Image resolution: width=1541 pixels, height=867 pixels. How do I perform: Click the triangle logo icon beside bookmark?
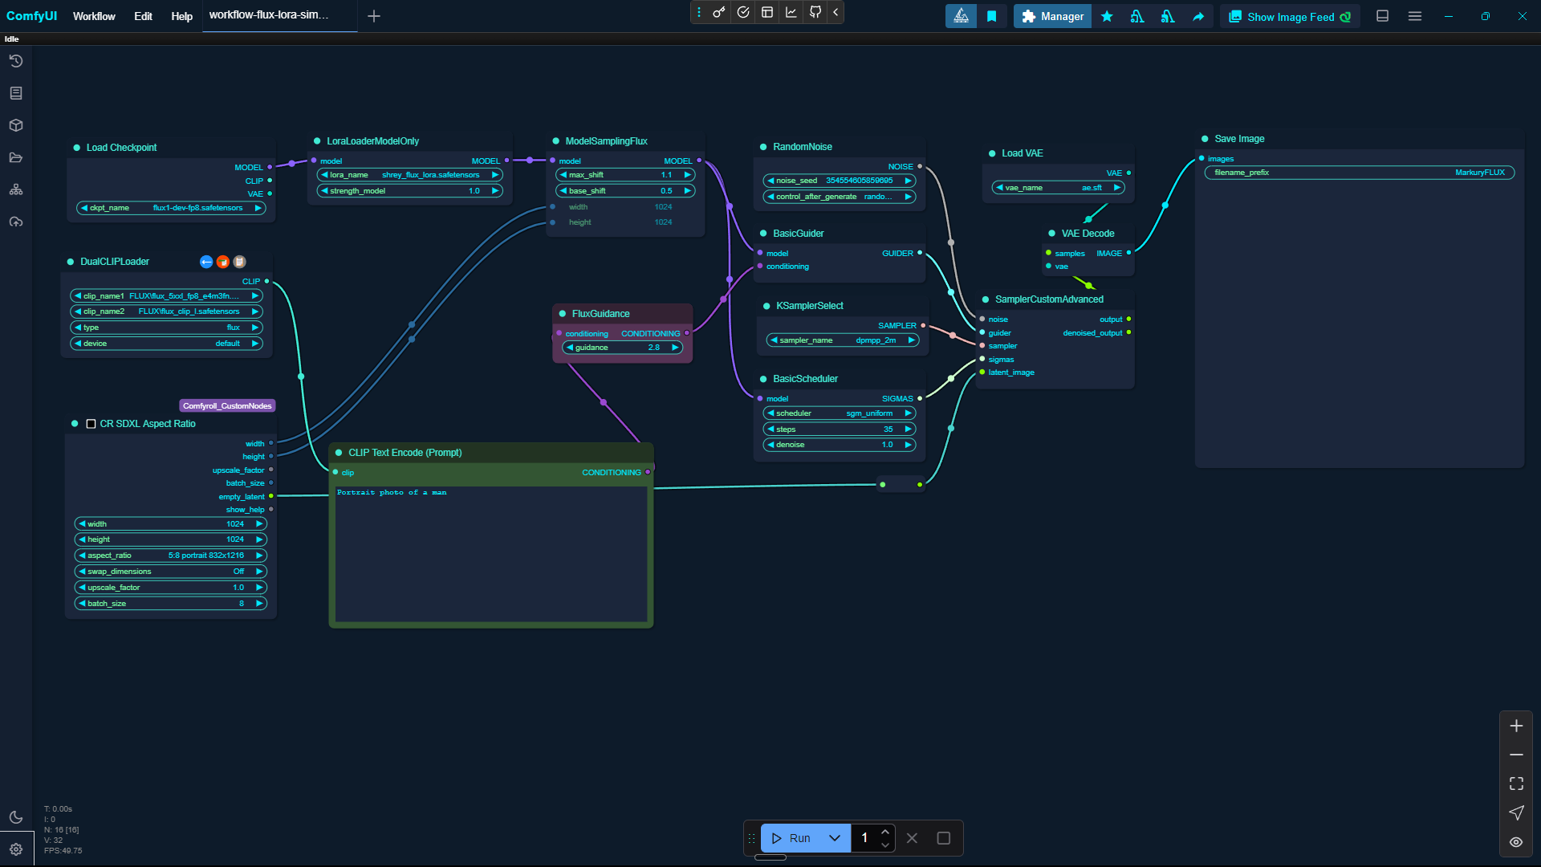pos(961,16)
